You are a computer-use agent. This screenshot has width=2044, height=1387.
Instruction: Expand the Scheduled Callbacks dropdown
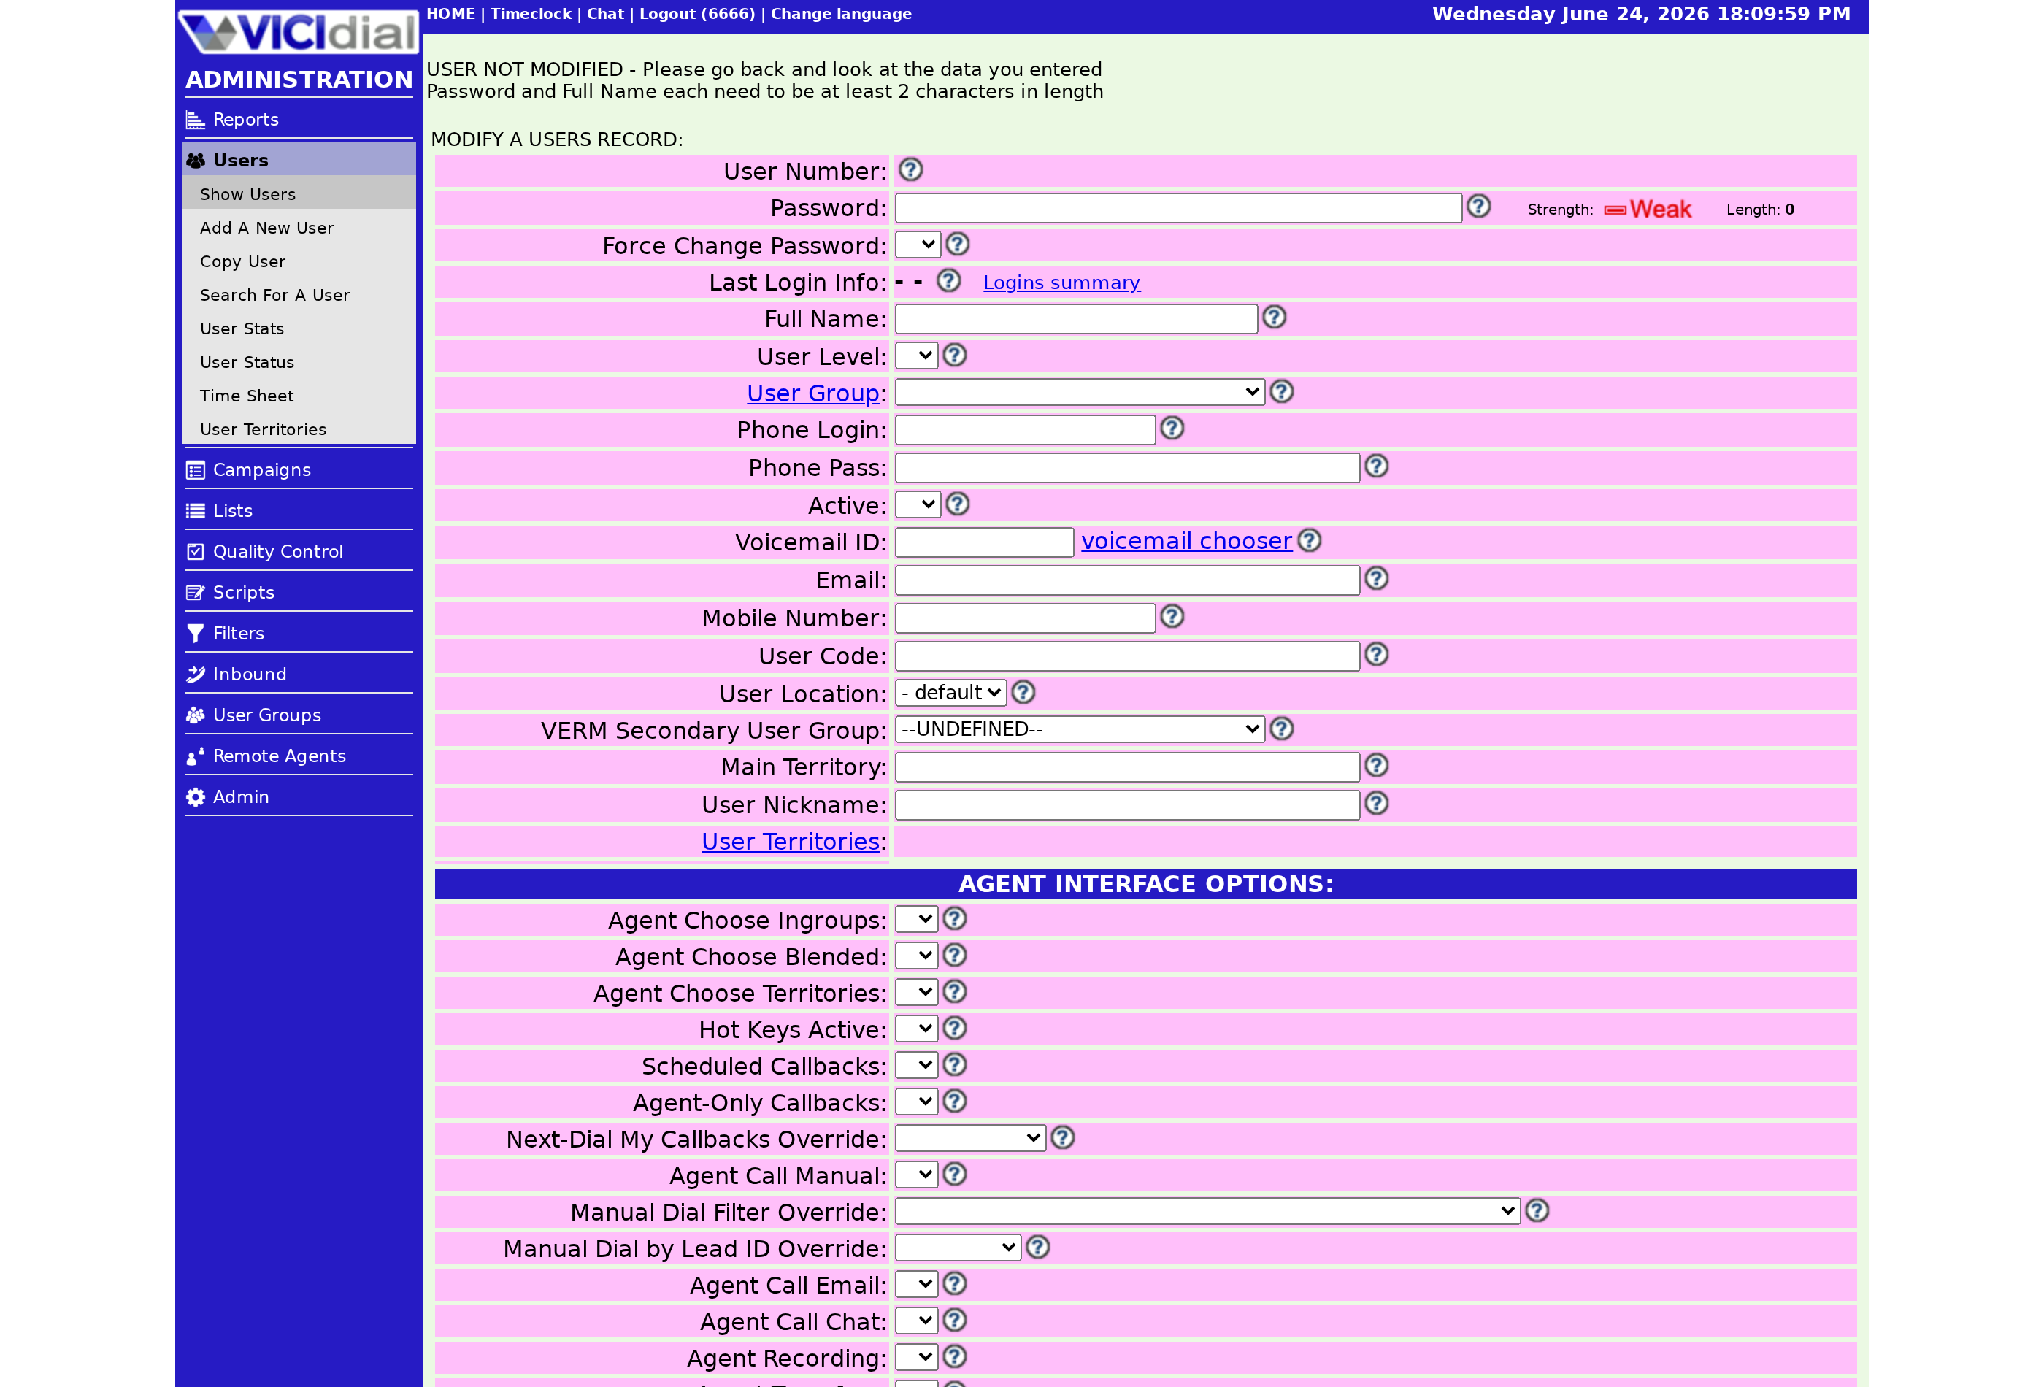tap(915, 1066)
